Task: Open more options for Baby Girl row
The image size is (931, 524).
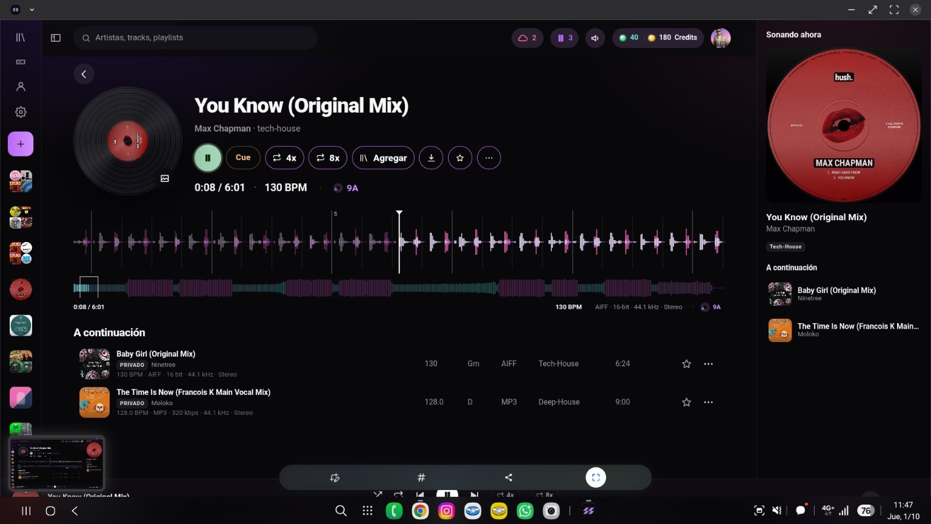Action: click(709, 364)
